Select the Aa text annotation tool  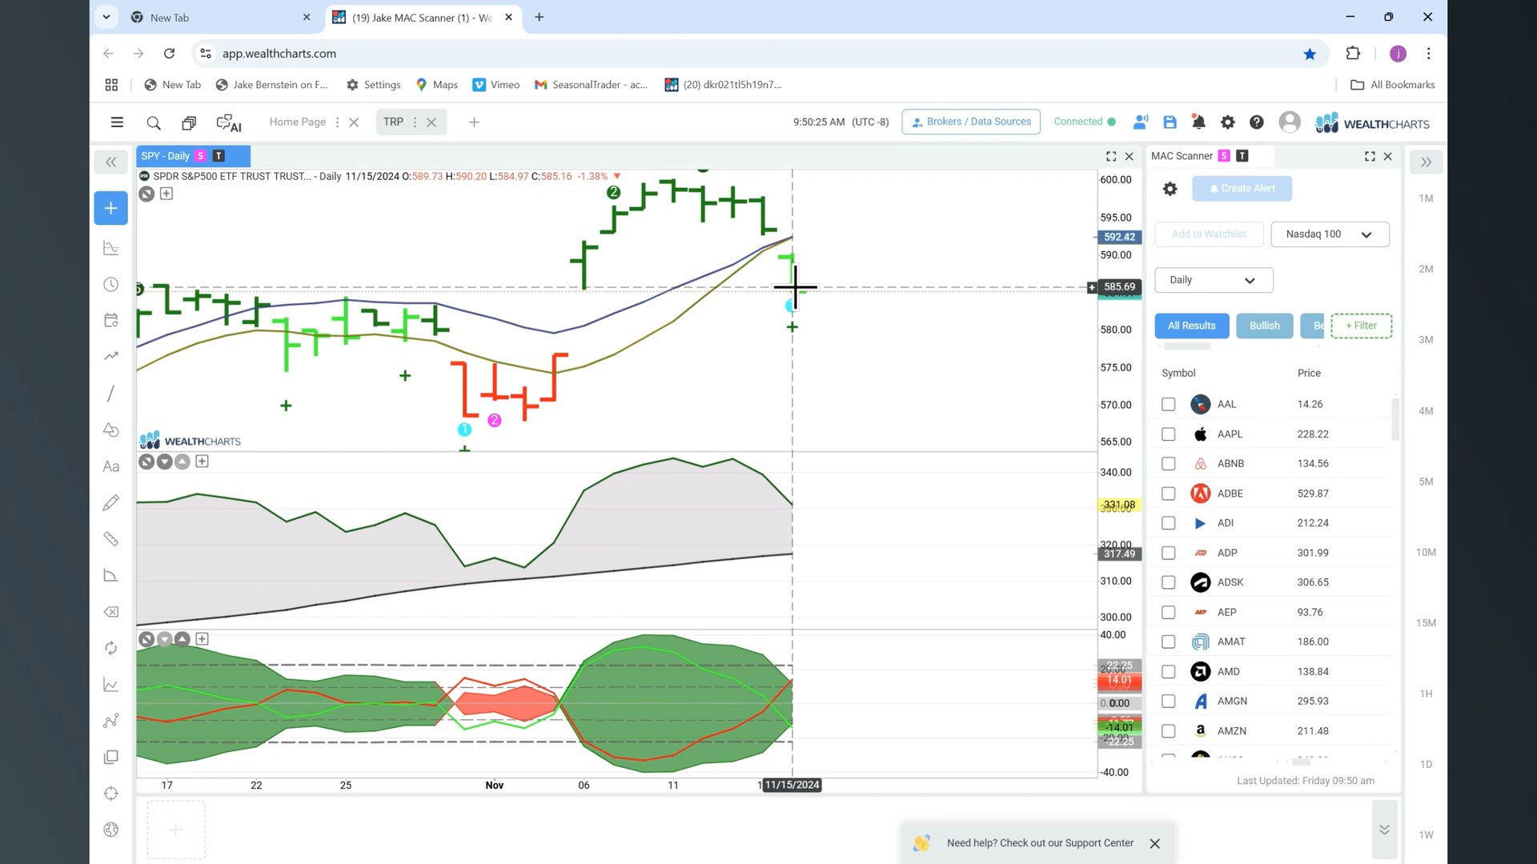point(111,466)
